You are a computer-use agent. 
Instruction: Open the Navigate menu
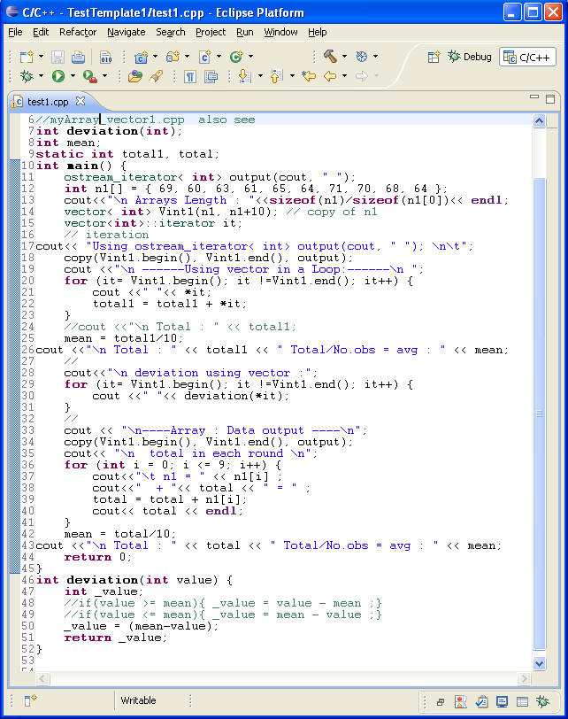pyautogui.click(x=126, y=32)
